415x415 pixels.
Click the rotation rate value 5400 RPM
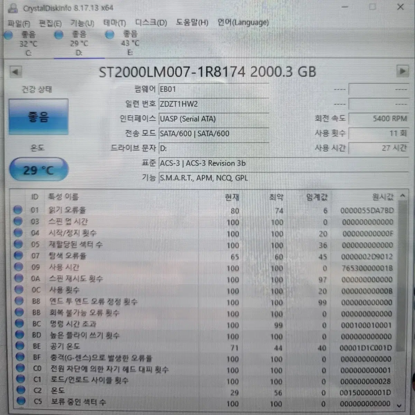tap(379, 119)
